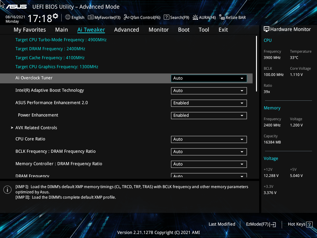
Task: Open Qfan Control fan icon
Action: (127, 17)
